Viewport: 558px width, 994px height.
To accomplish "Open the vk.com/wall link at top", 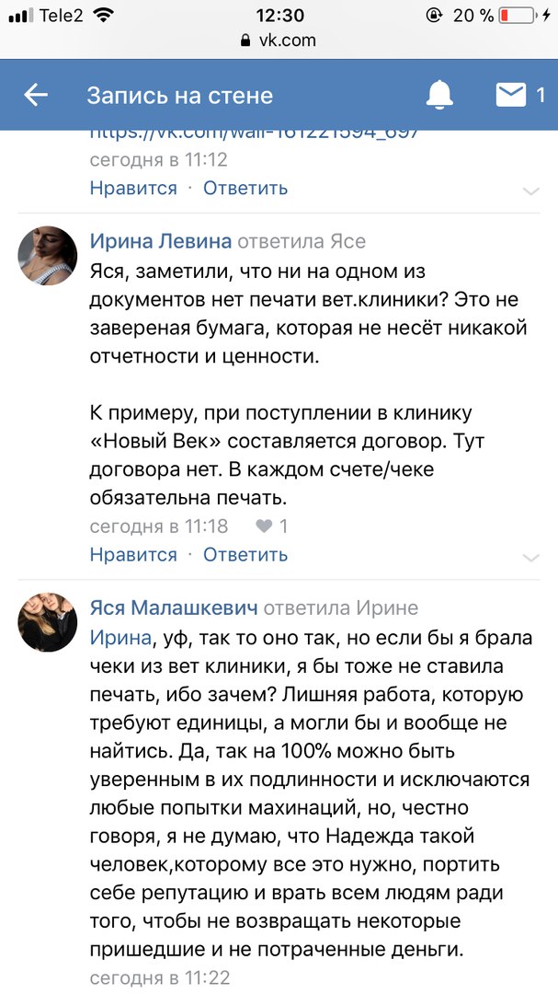I will click(255, 133).
